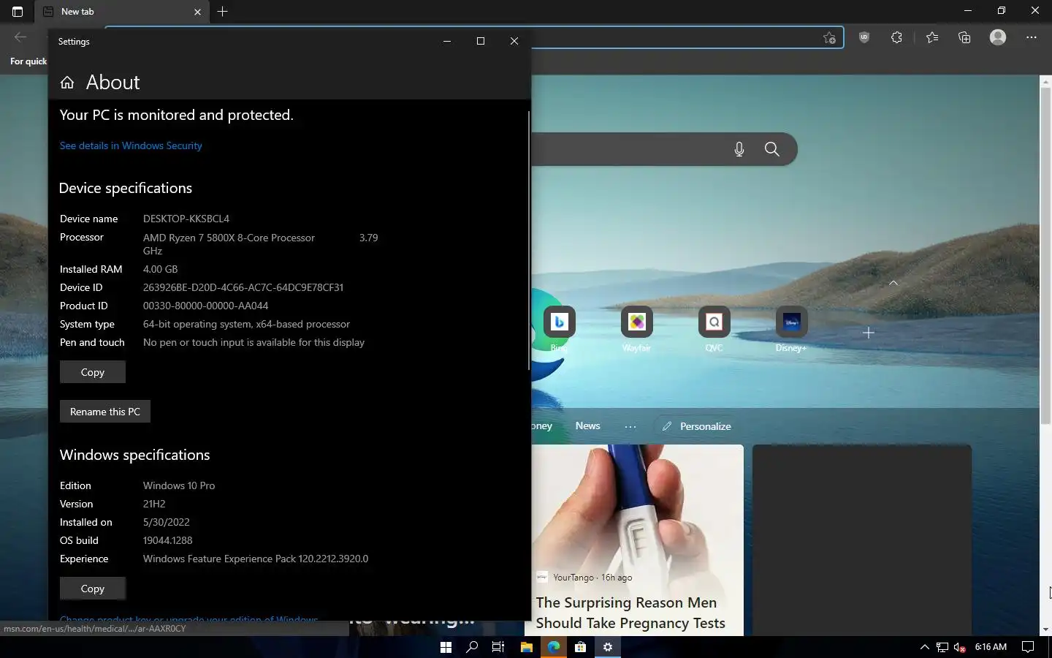Screen dimensions: 1052x658
Task: Open taskbar Search
Action: pyautogui.click(x=472, y=647)
